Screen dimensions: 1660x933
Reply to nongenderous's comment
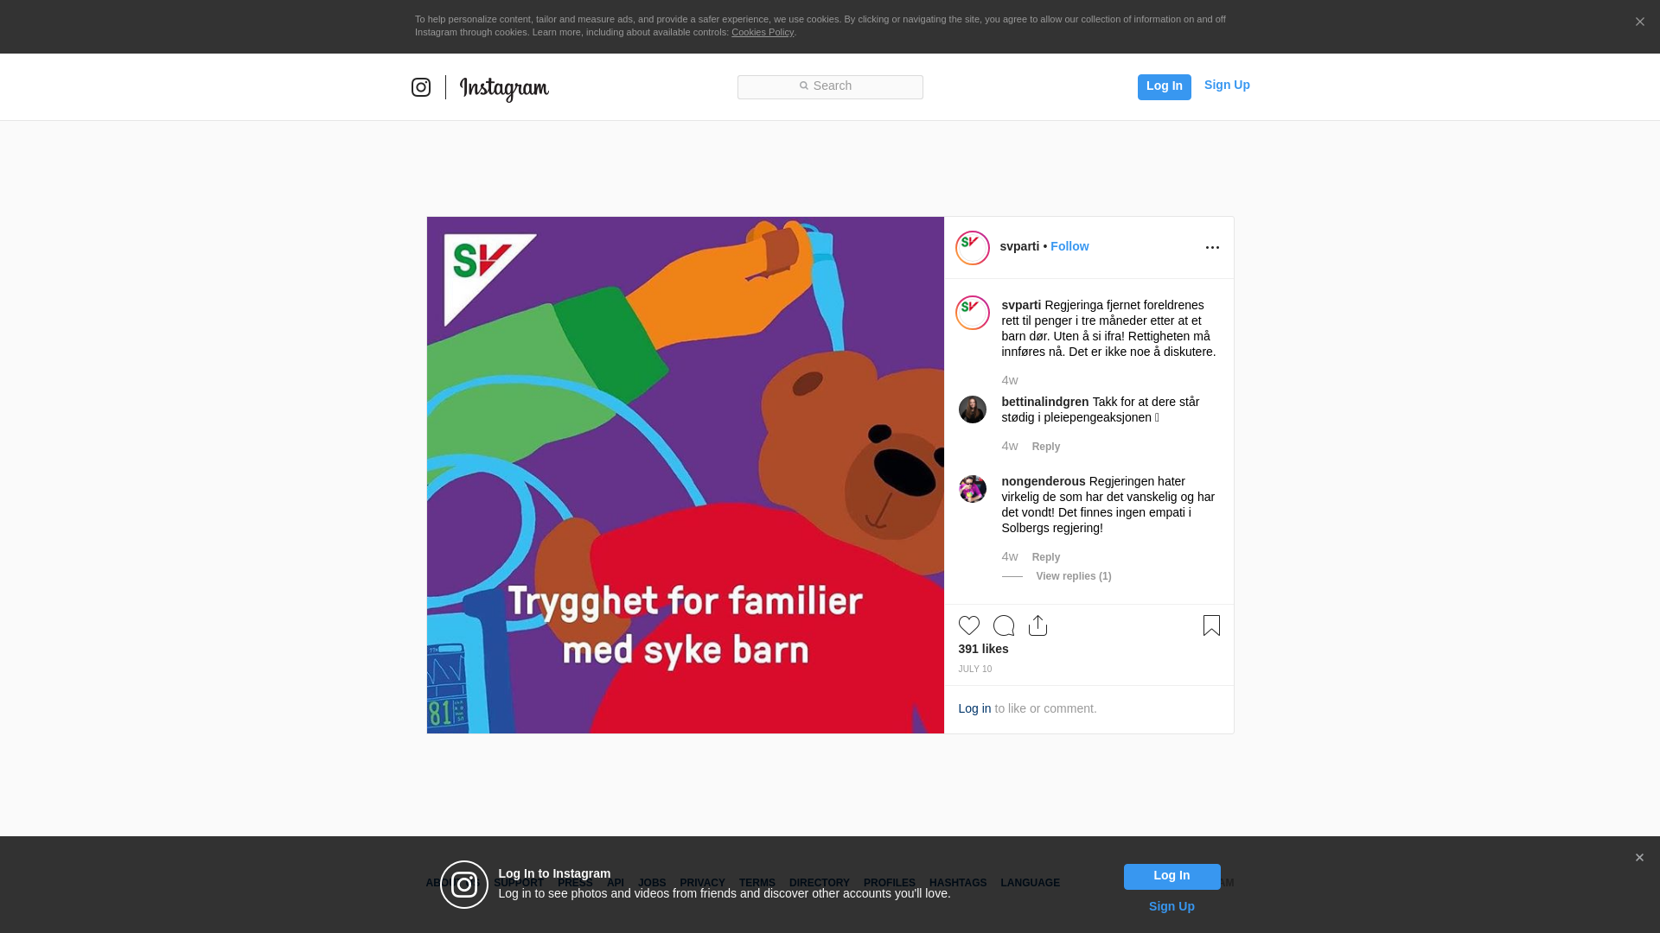(1046, 557)
